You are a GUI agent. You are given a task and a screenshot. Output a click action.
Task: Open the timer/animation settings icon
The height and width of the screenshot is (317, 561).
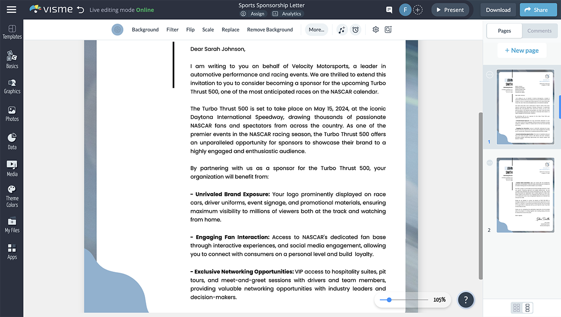point(355,29)
